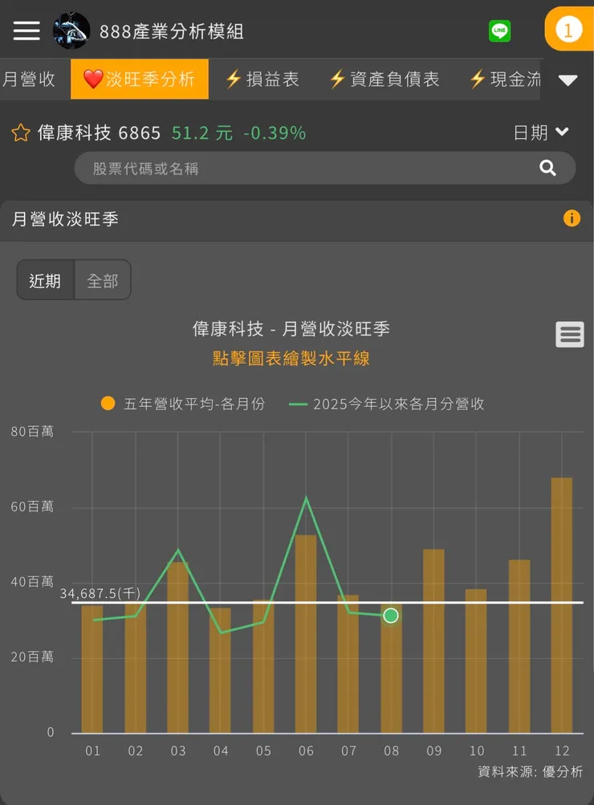Show info for 月營收淡旺季 section
The image size is (594, 805).
(572, 218)
